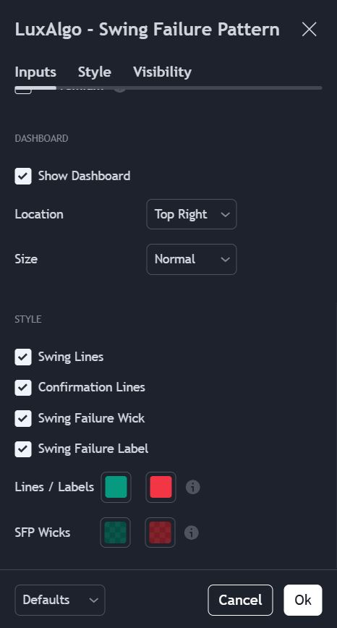Click the Cancel button
Viewport: 337px width, 628px height.
pos(240,600)
